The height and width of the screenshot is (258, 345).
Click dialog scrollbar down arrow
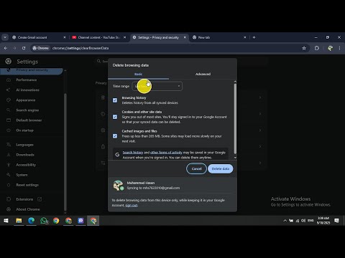[235, 158]
